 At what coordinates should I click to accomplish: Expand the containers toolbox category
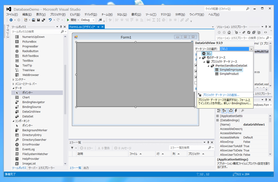(13, 80)
